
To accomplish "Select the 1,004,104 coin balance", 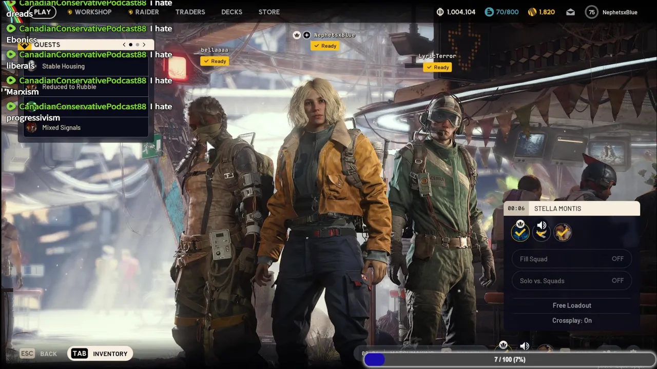I will 461,12.
